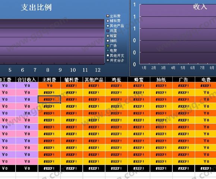Click the 开支合计 legend item
Image resolution: width=216 pixels, height=179 pixels.
(115, 61)
